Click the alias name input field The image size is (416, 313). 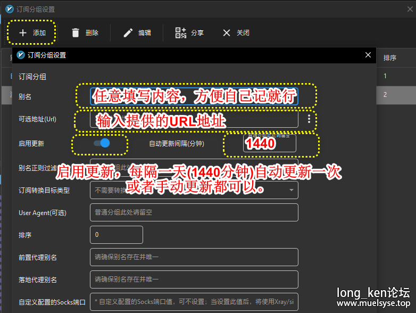tap(194, 96)
